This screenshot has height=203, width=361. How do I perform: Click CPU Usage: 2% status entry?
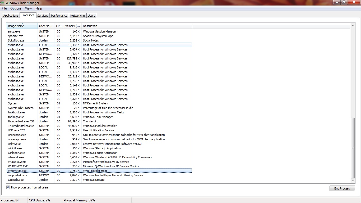[x=39, y=200]
